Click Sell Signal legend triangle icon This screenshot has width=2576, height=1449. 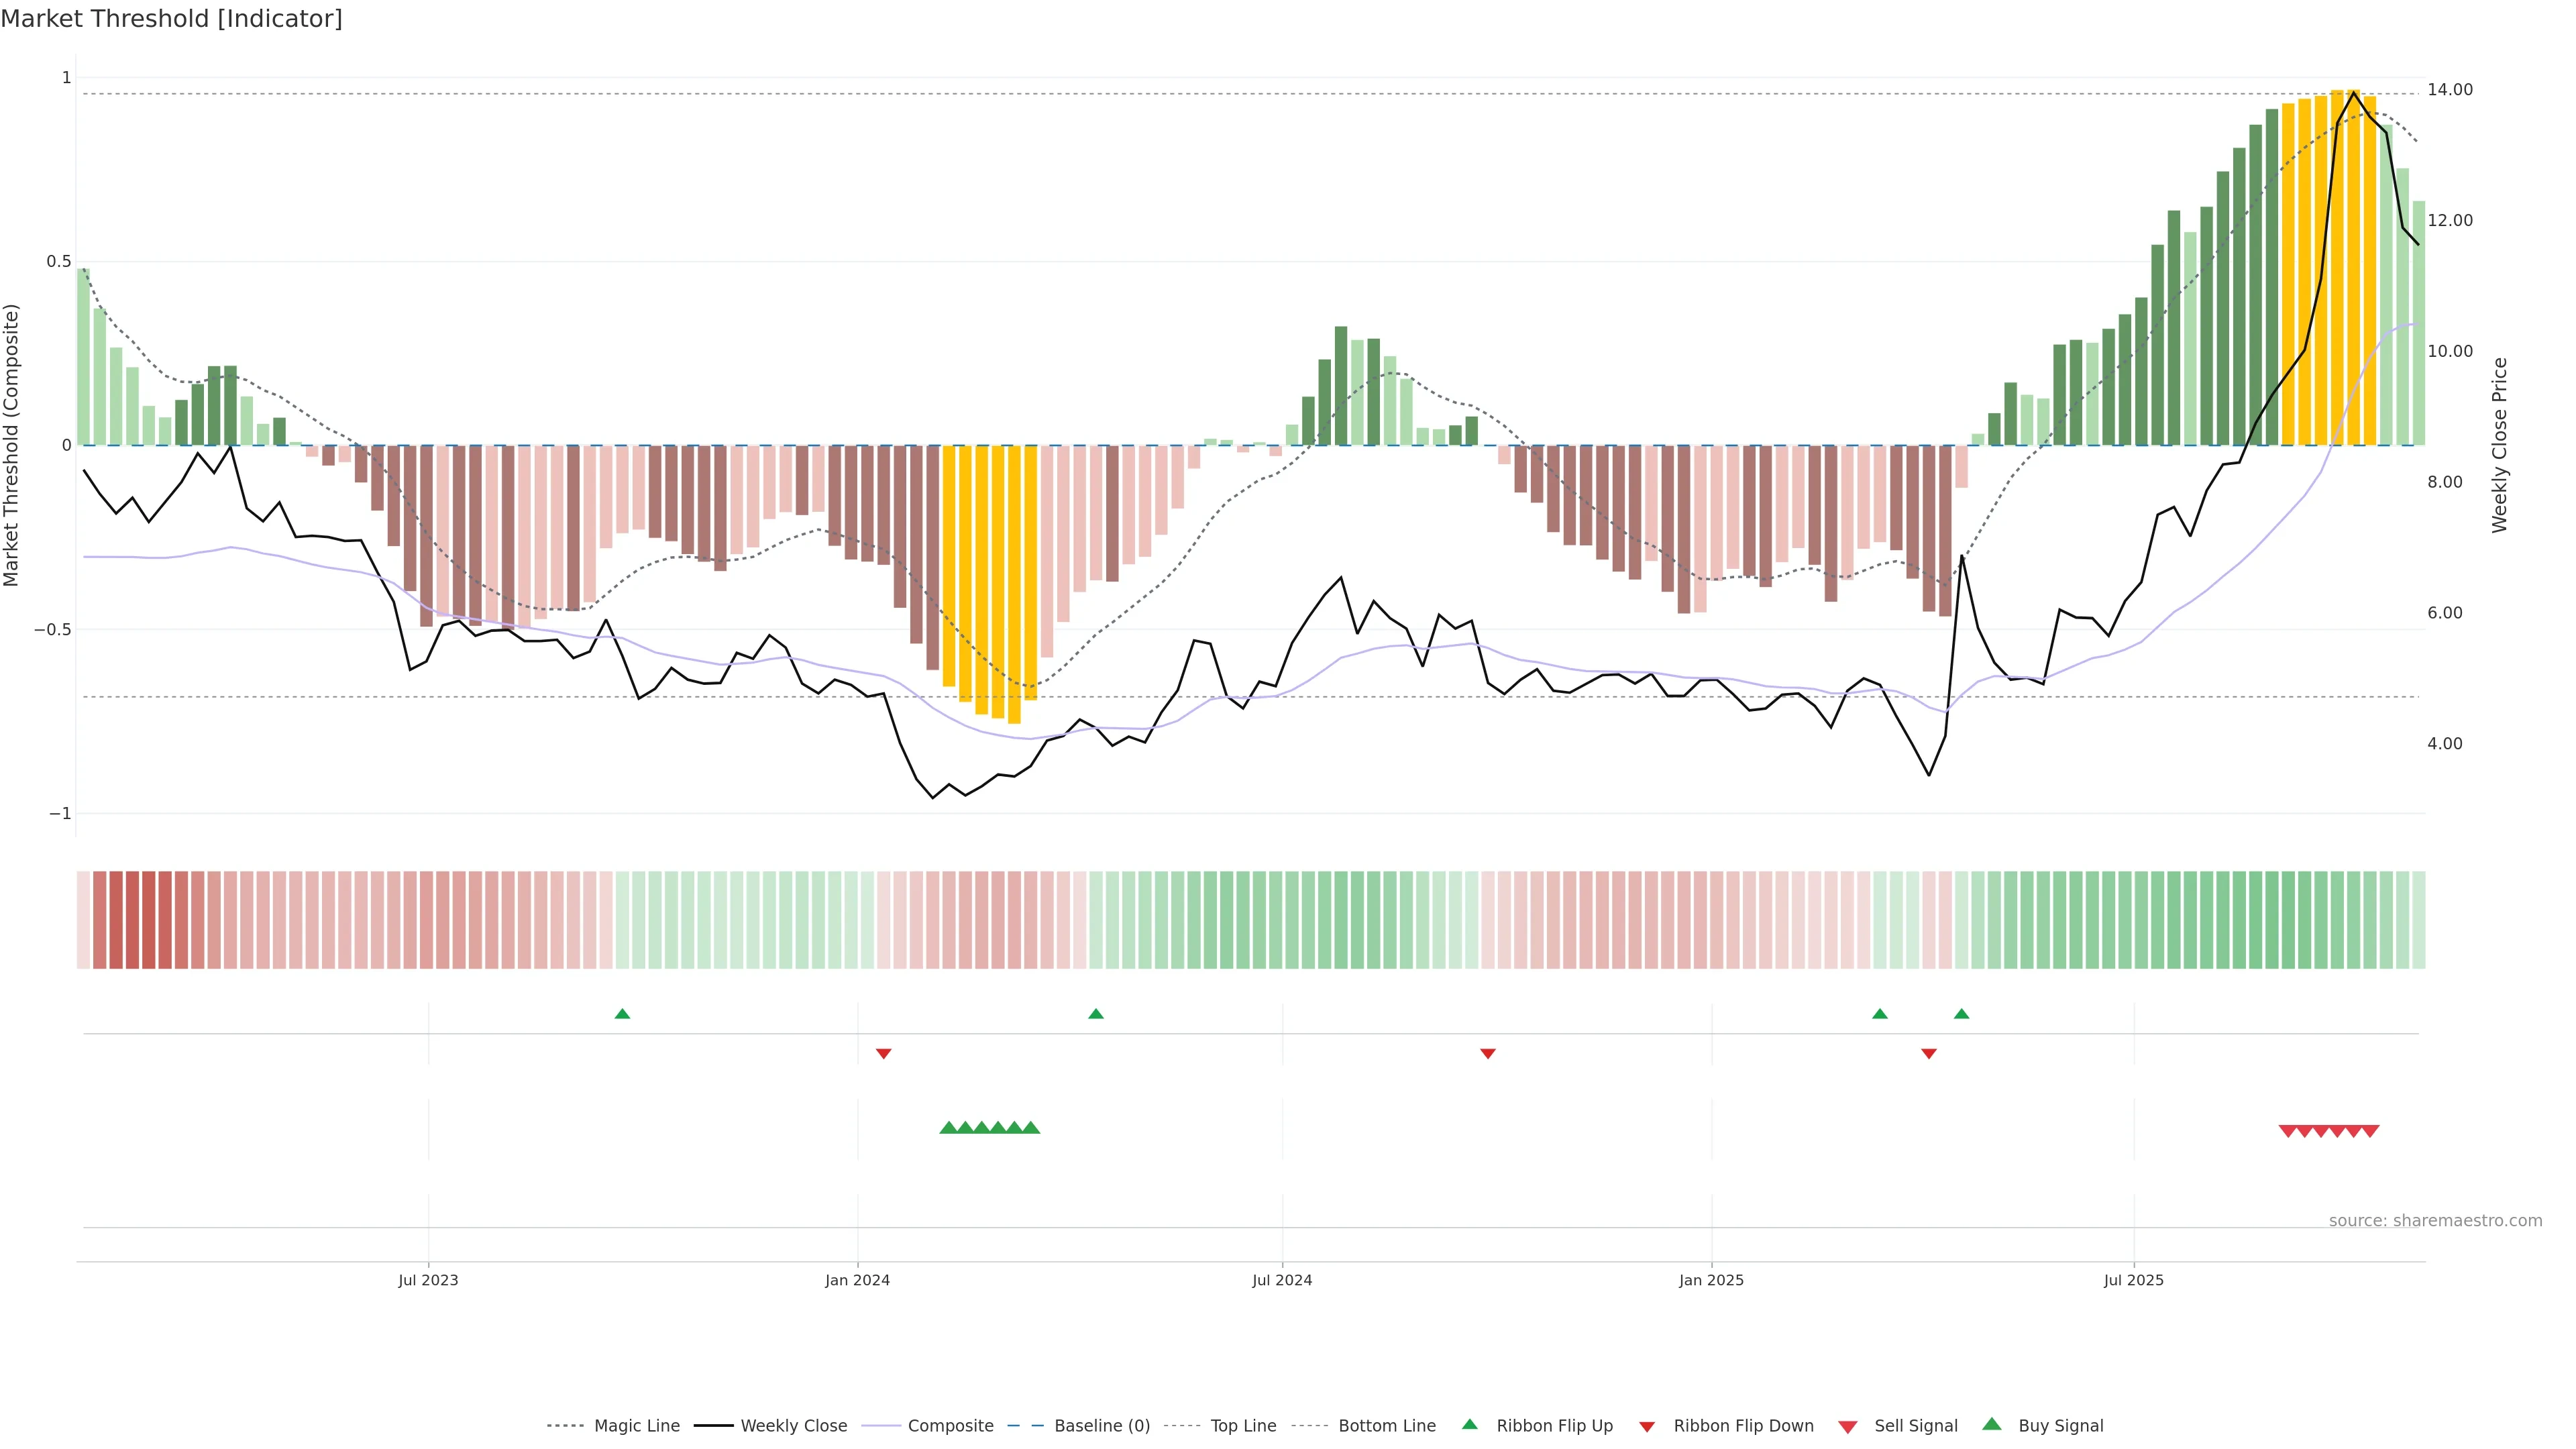coord(1848,1426)
